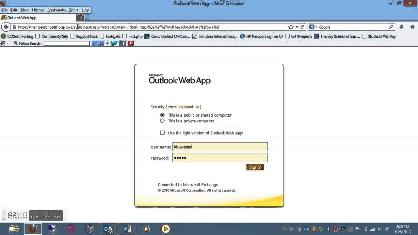418x235 pixels.
Task: Open the Help menu
Action: click(85, 10)
